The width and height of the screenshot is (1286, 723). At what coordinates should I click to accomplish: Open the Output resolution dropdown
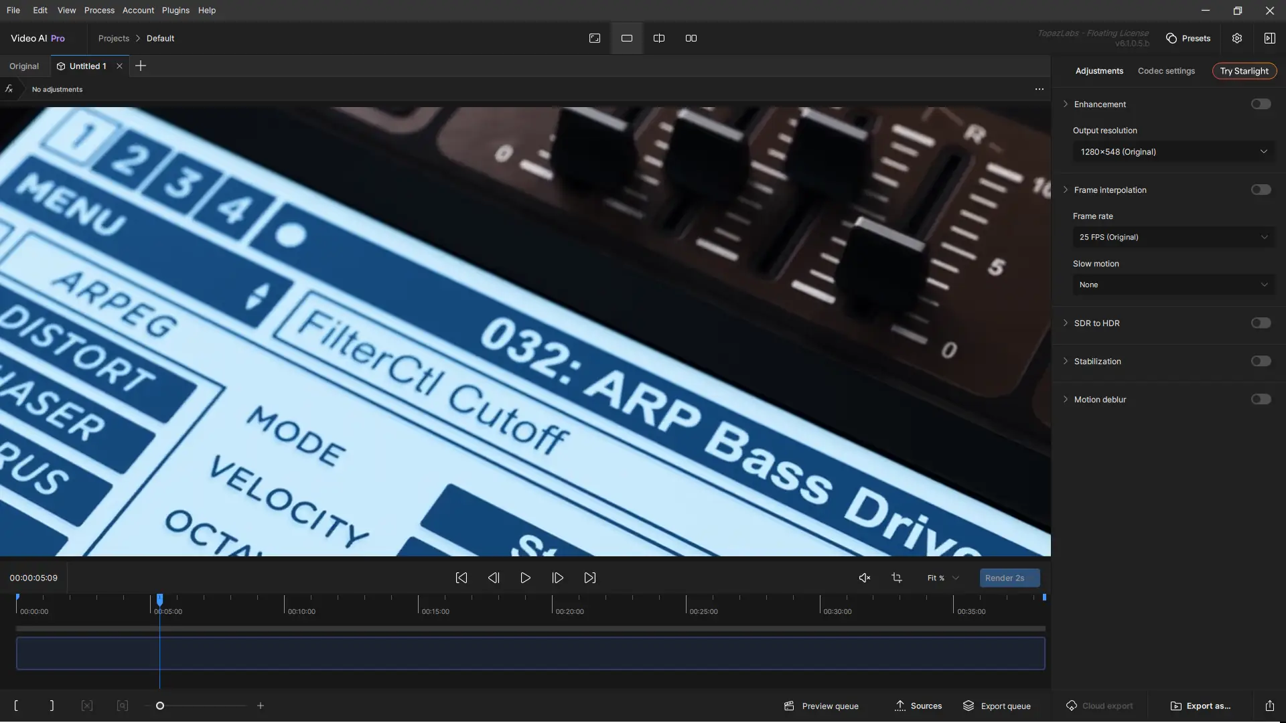(1173, 152)
